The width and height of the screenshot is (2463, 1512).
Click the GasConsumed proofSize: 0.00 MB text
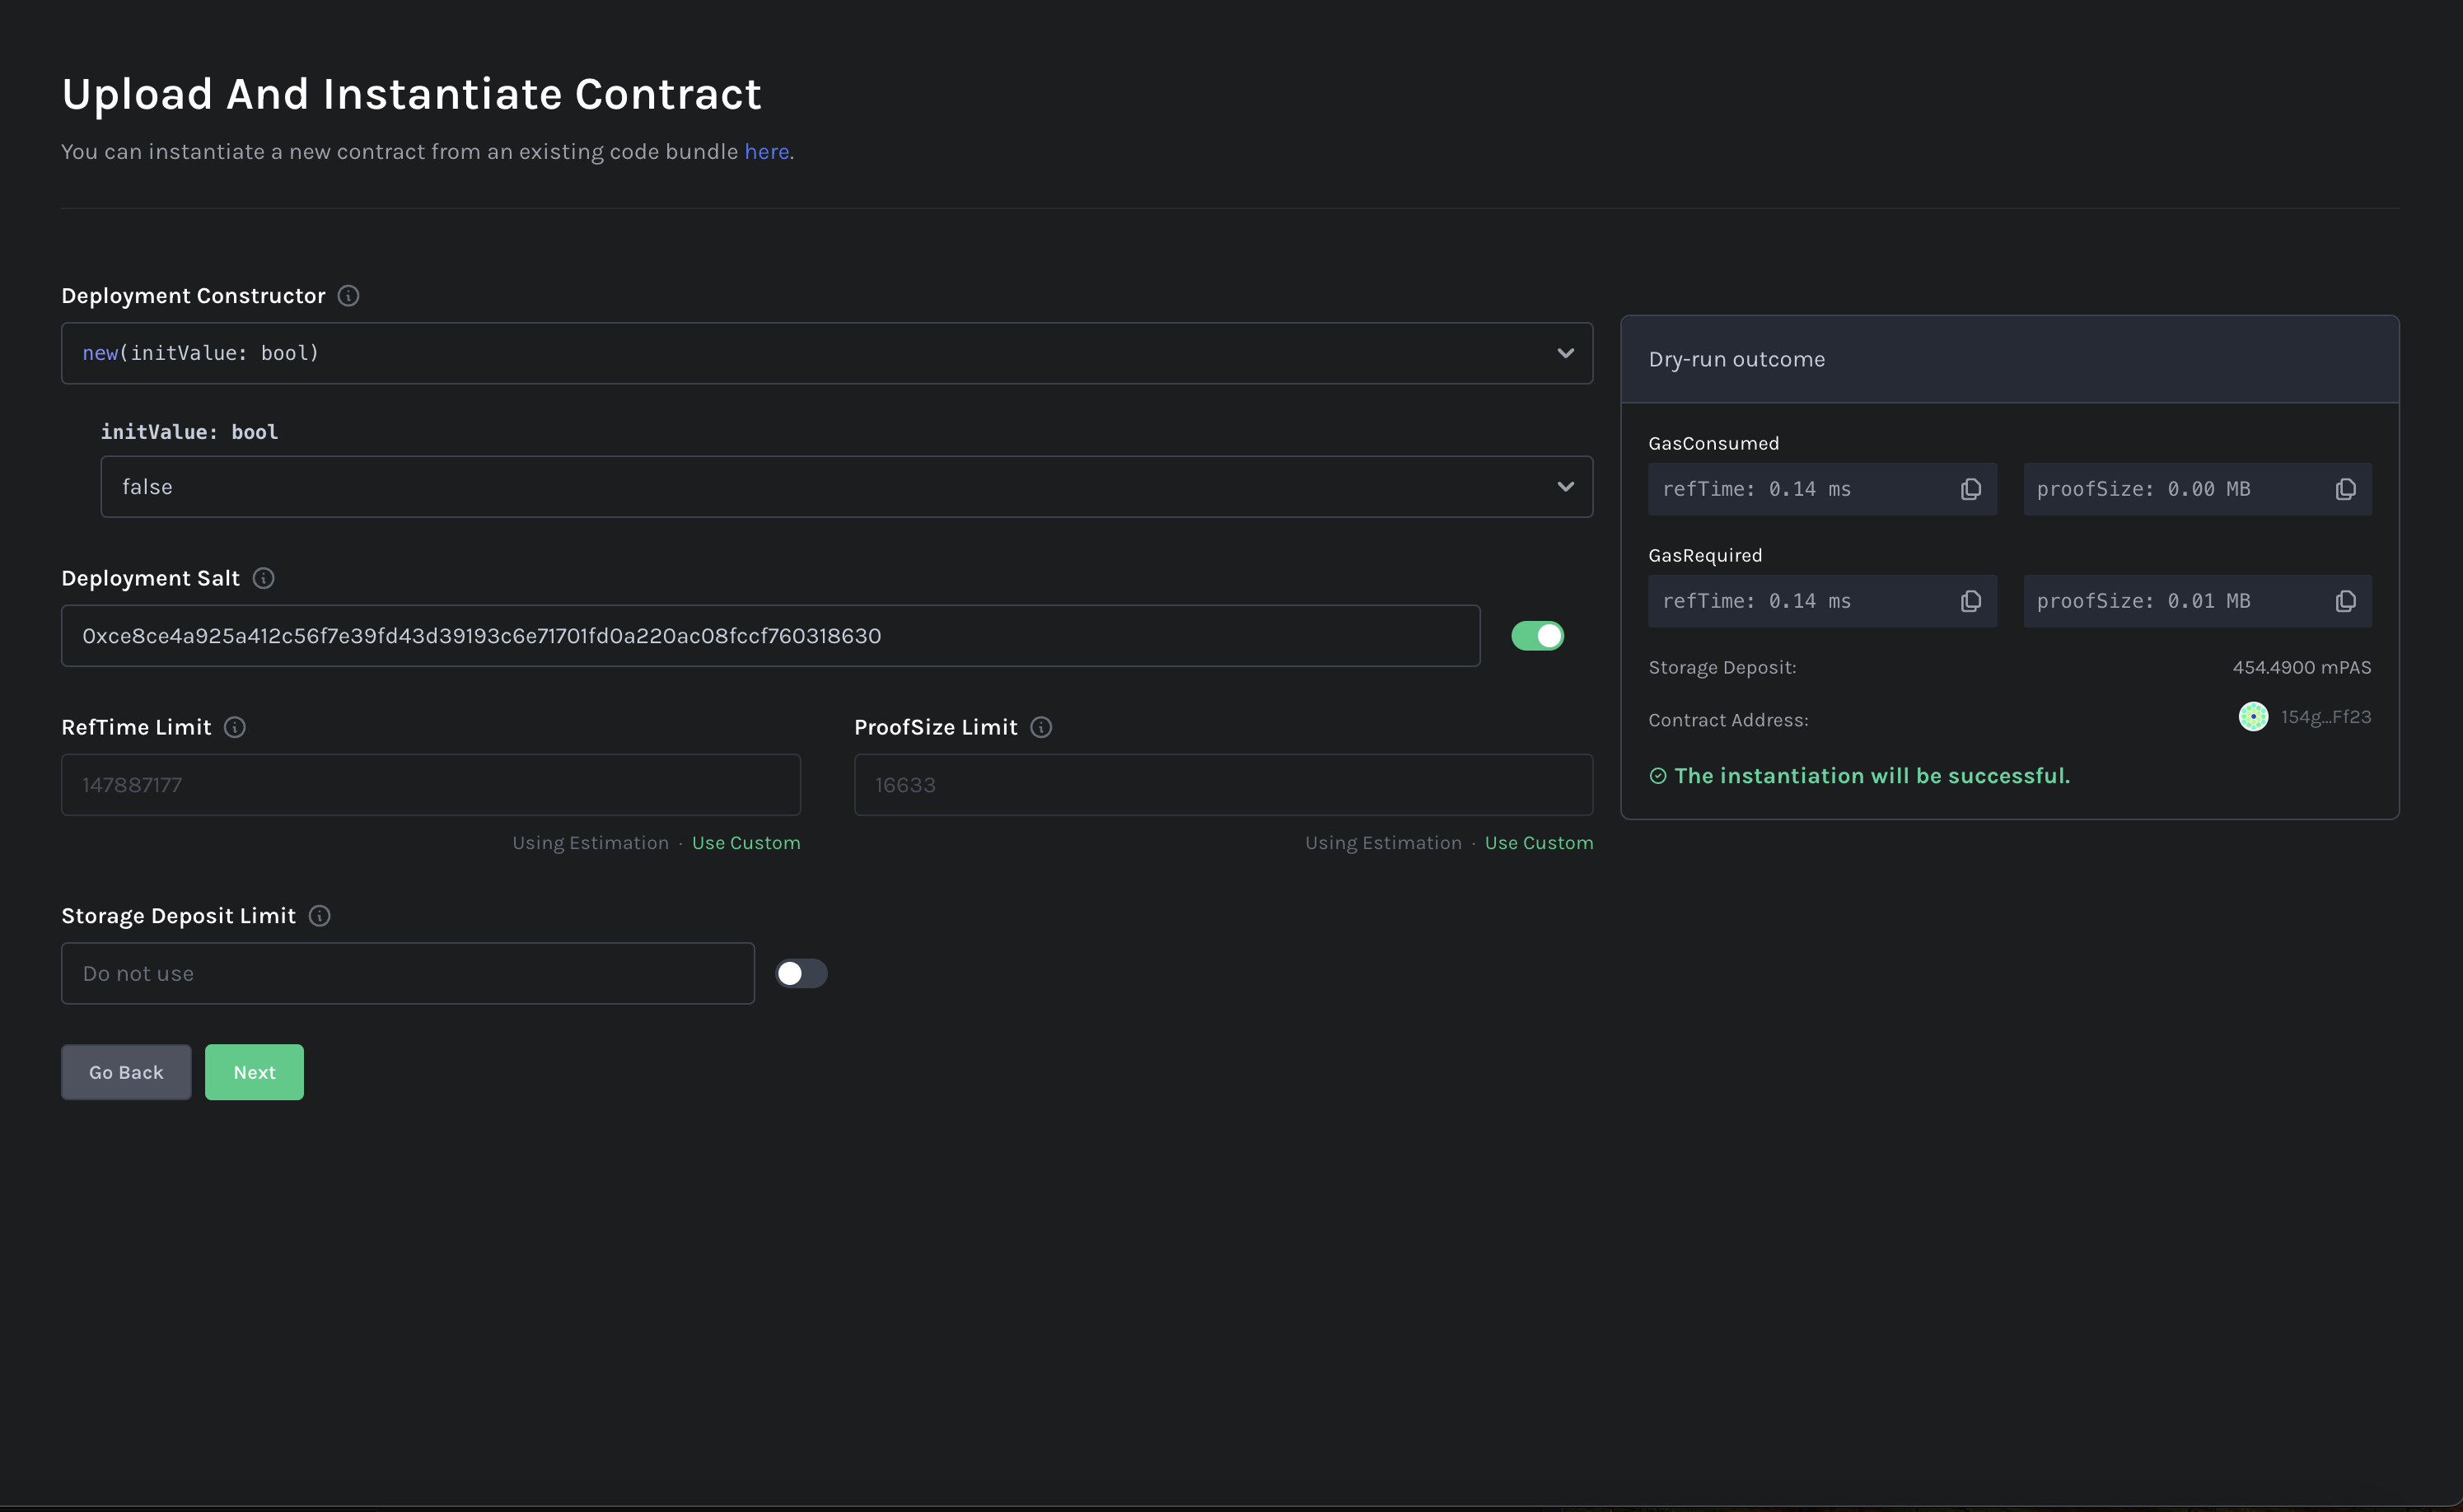[2144, 489]
